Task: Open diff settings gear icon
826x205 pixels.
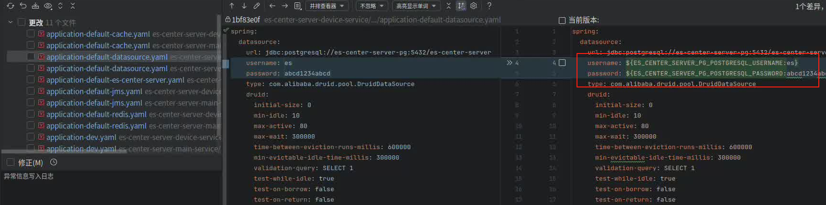Action: pos(474,6)
